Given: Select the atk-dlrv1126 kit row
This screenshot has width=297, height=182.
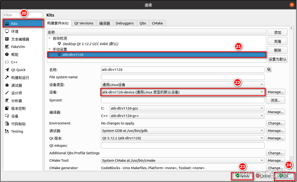Looking at the screenshot, I should tap(157, 54).
